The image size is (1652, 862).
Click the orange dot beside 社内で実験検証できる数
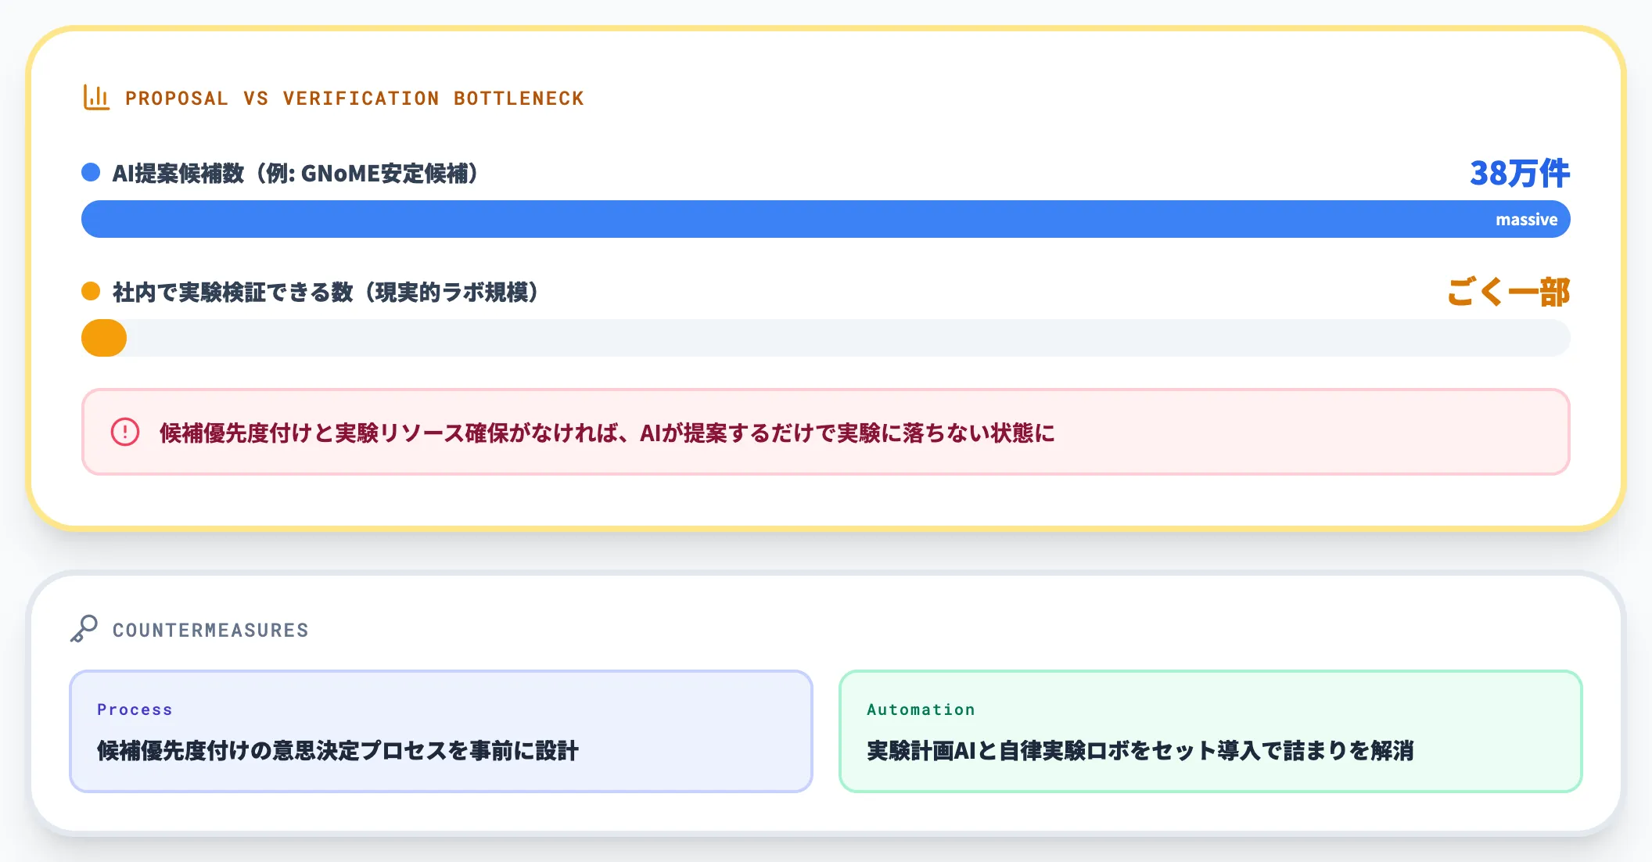click(91, 291)
